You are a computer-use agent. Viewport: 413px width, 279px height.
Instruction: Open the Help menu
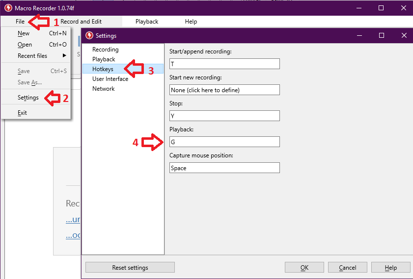click(191, 22)
